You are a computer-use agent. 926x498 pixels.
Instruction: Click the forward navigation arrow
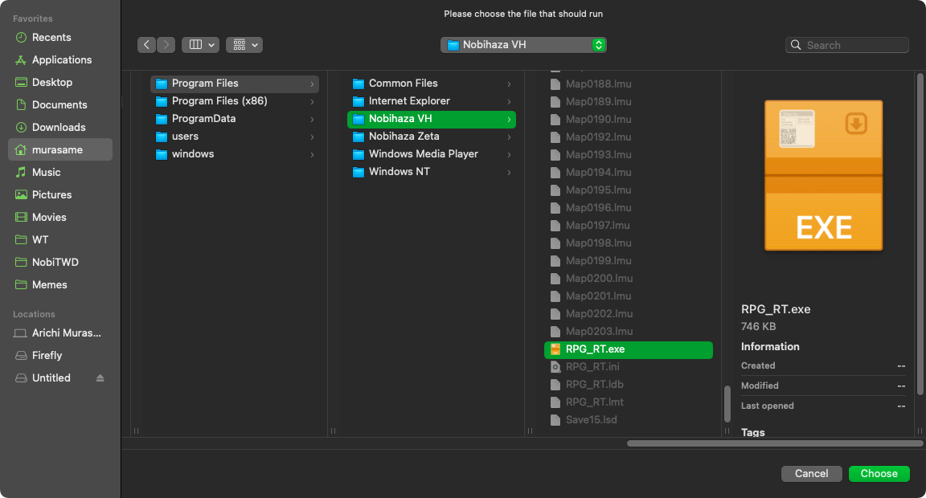pos(166,45)
